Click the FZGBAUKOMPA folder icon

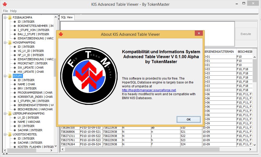coord(10,17)
